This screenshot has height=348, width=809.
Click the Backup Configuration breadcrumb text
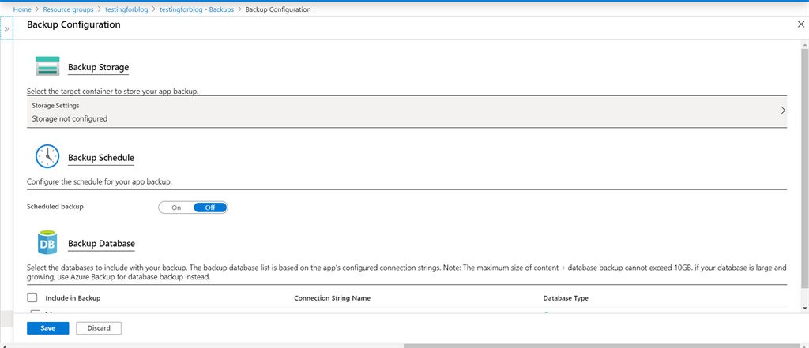(x=278, y=9)
